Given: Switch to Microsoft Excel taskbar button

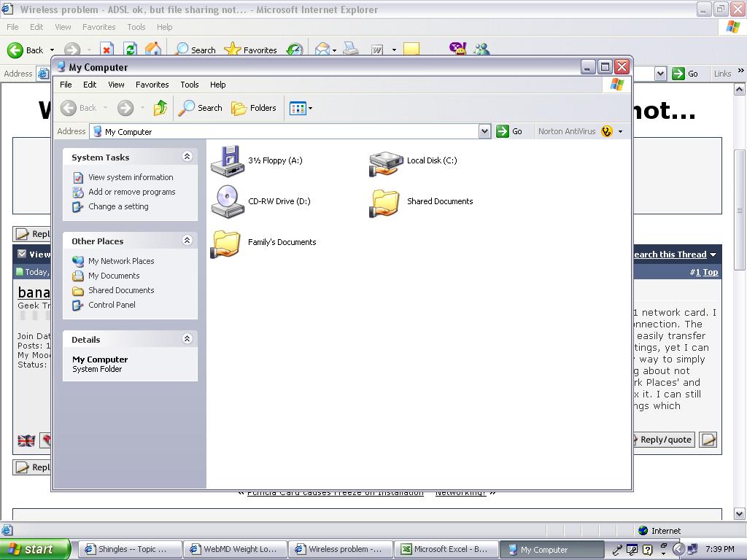Looking at the screenshot, I should (x=445, y=550).
